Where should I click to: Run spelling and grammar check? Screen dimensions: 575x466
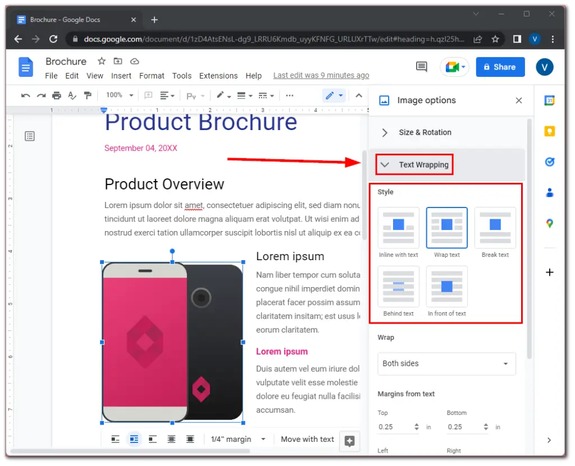[x=72, y=95]
